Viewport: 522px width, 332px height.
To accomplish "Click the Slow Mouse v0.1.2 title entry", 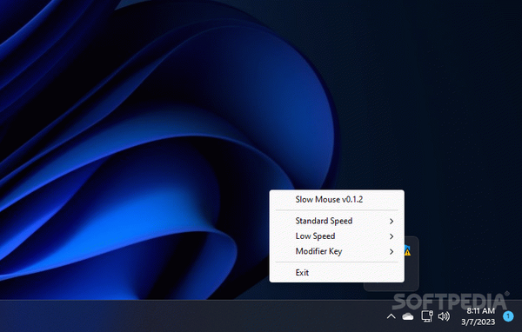I will (337, 200).
